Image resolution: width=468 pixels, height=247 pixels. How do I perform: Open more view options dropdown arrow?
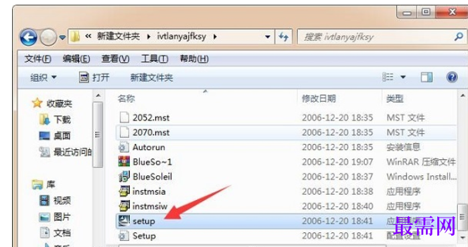click(x=403, y=77)
